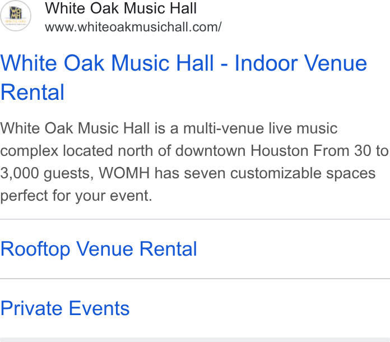Screen dimensions: 390x342
Task: Click the divider above Private Events
Action: click(195, 279)
